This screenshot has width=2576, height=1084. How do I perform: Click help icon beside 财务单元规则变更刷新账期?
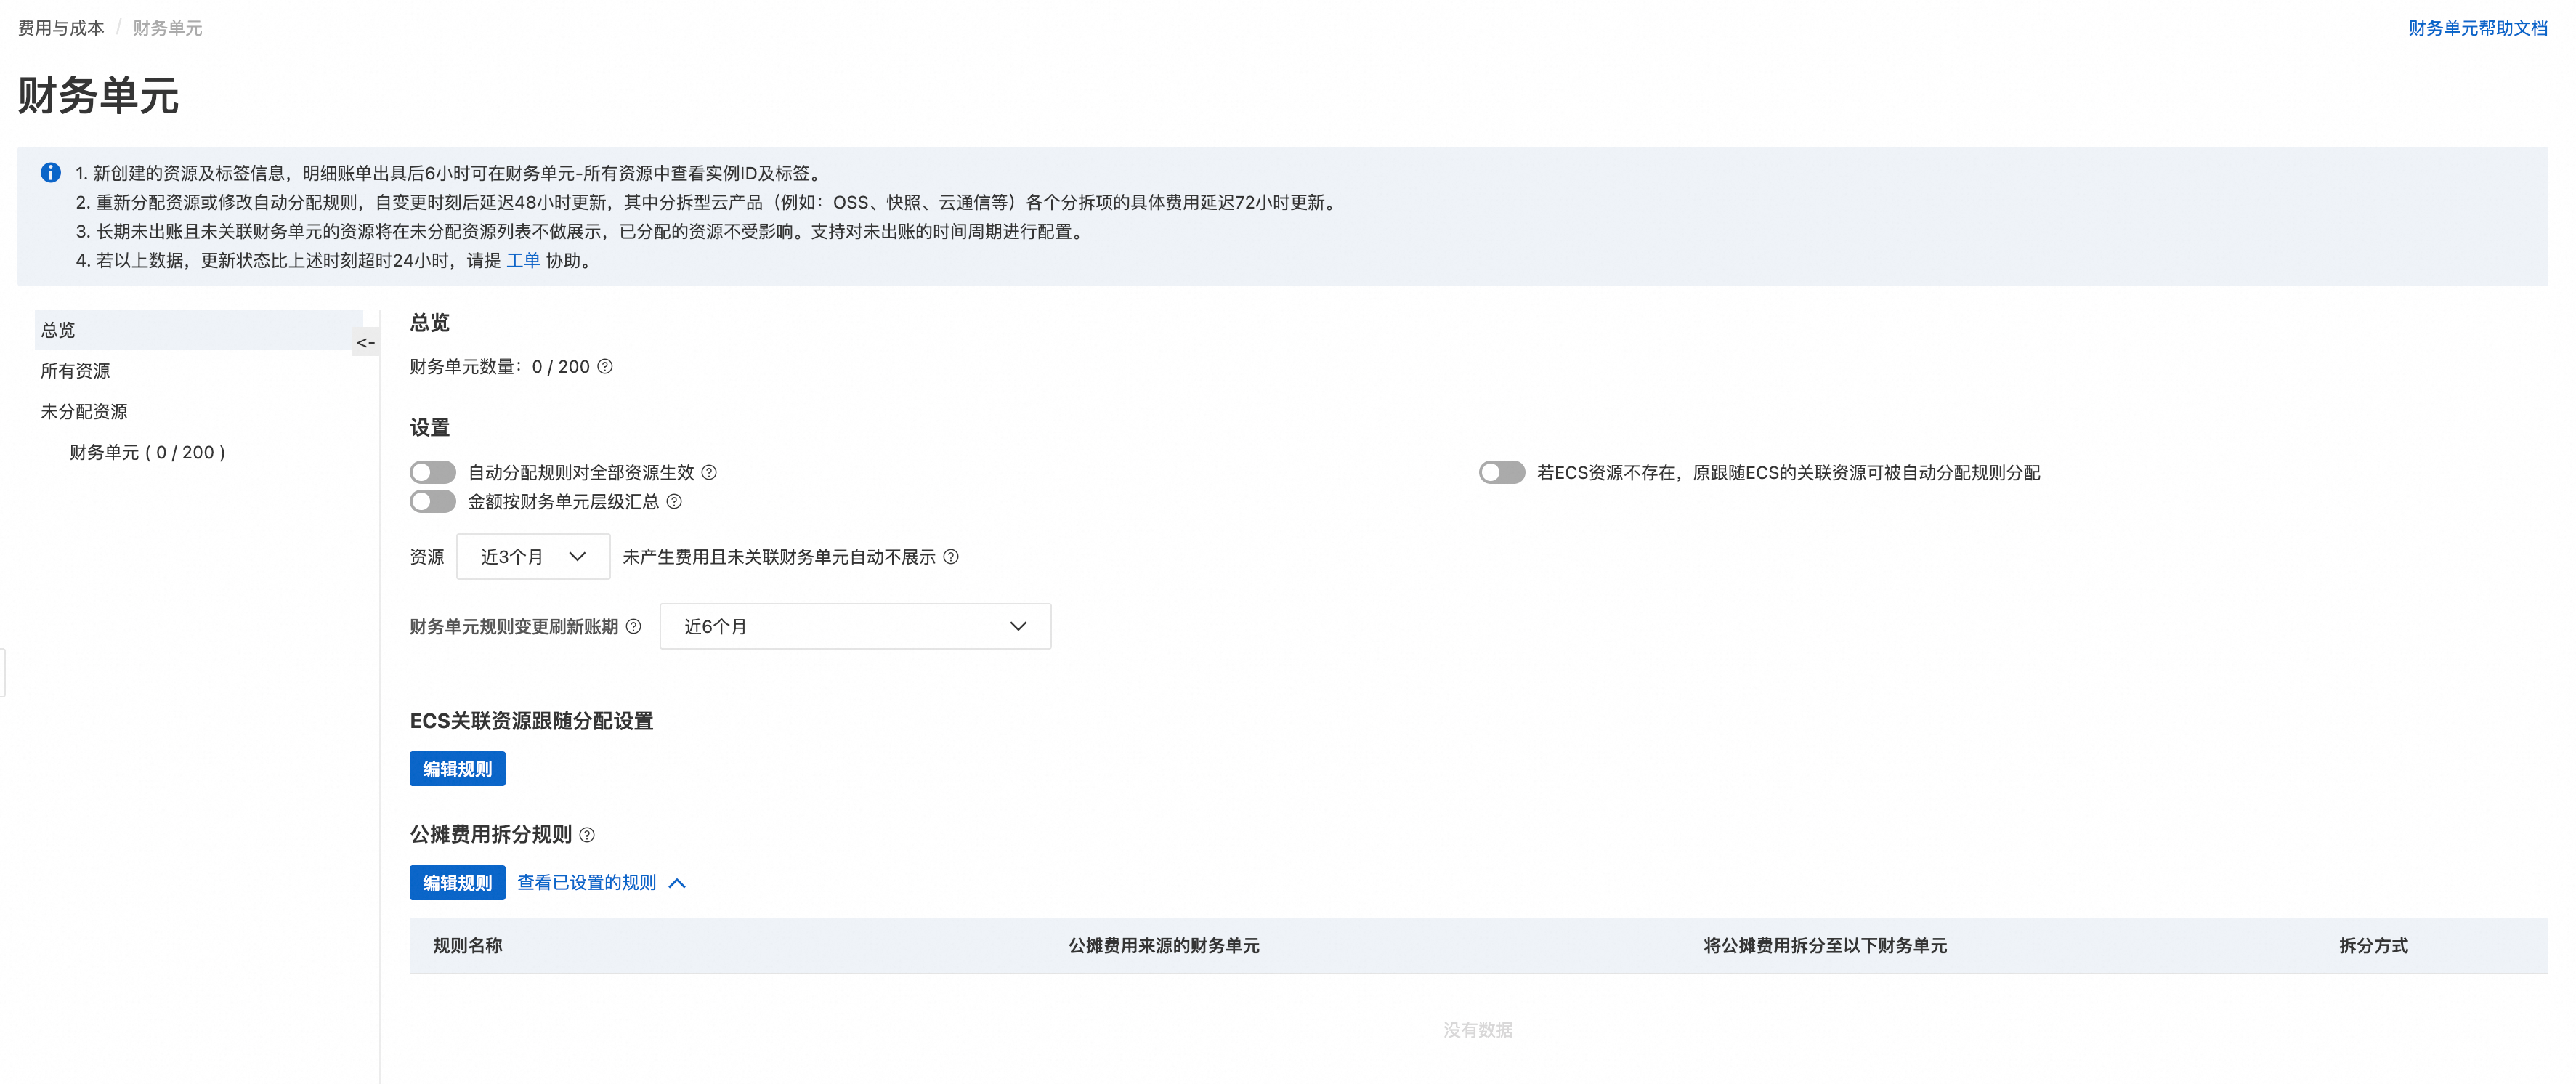click(x=633, y=627)
